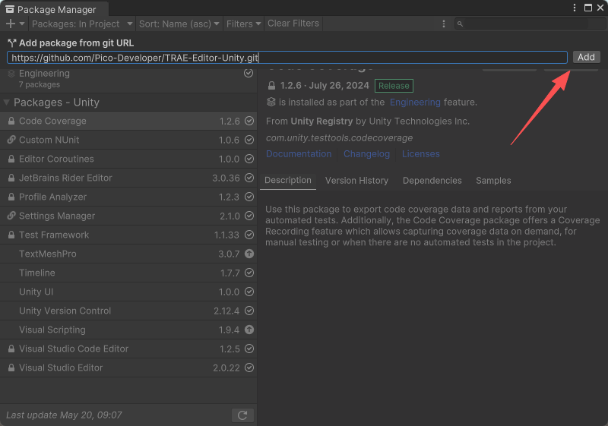Image resolution: width=608 pixels, height=426 pixels.
Task: Select the Unity Version Control package
Action: [128, 311]
